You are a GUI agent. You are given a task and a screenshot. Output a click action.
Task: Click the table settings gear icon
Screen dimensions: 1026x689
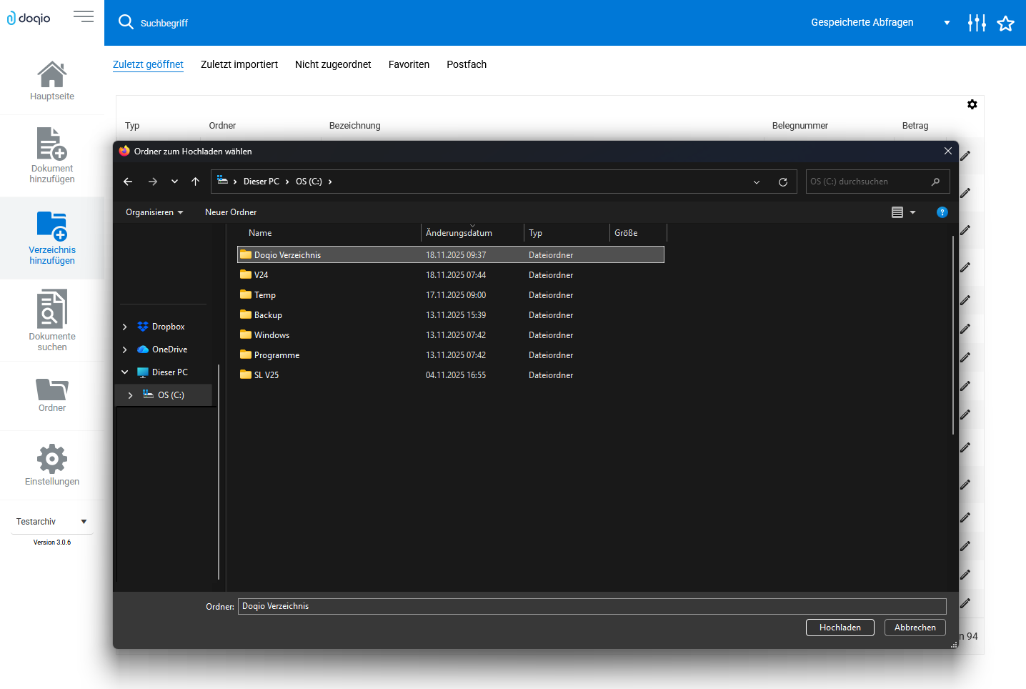pos(972,104)
